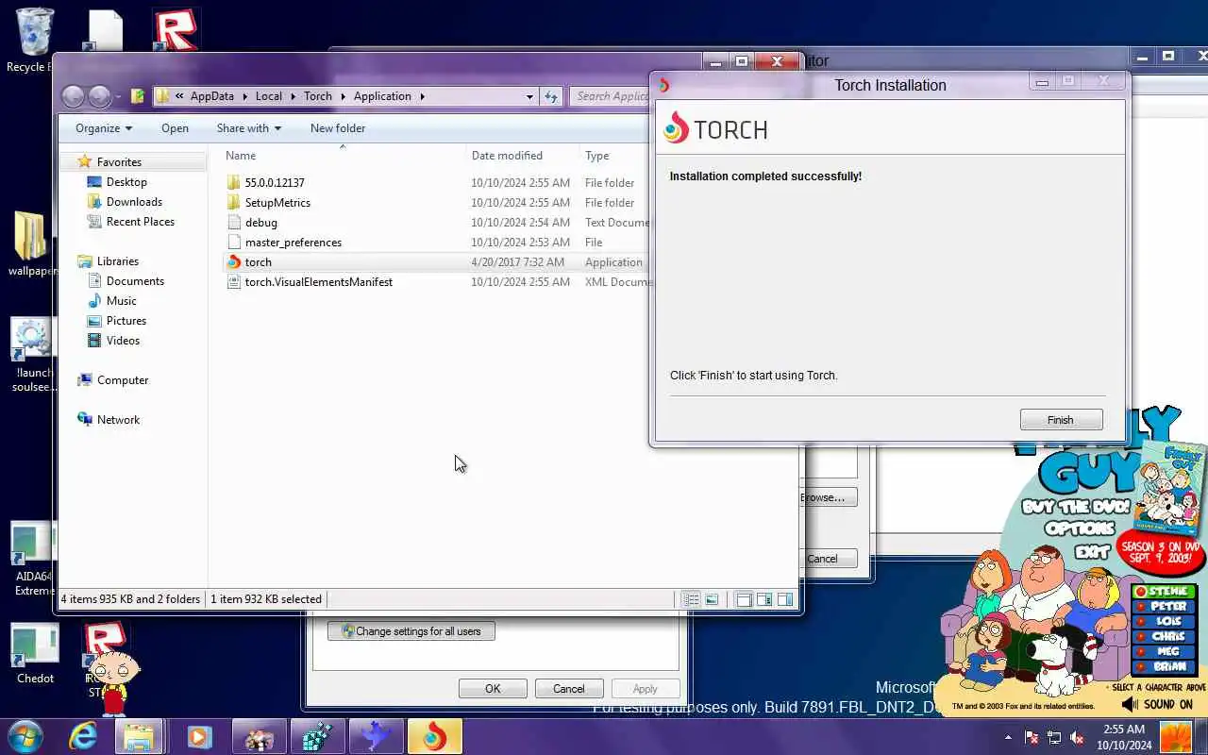Image resolution: width=1208 pixels, height=755 pixels.
Task: Select the 55.0.0.12137 folder
Action: pyautogui.click(x=274, y=183)
